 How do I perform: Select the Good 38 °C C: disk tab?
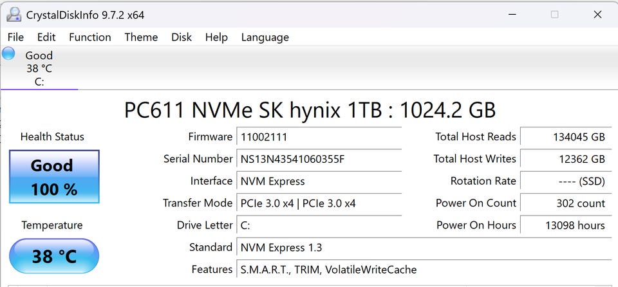pyautogui.click(x=39, y=68)
